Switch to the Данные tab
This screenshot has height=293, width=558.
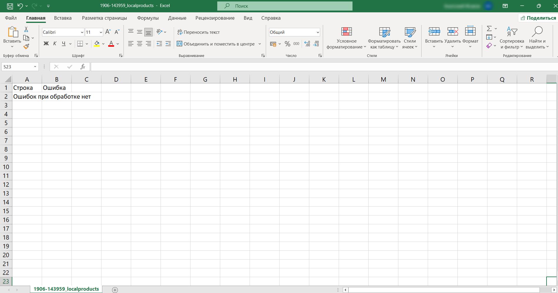tap(177, 18)
